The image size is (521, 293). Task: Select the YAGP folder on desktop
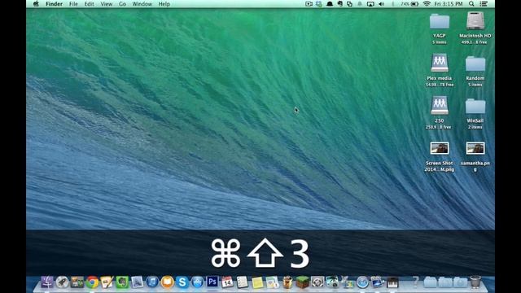[440, 21]
